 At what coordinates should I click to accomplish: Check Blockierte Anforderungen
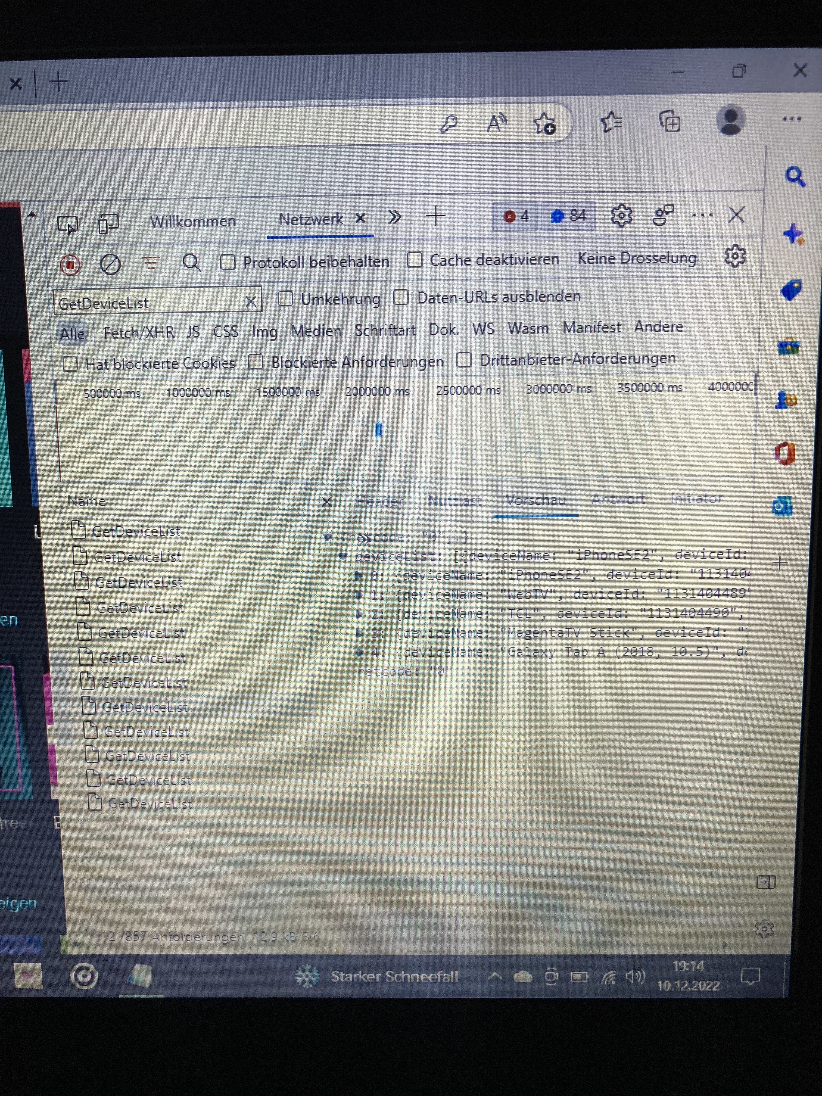tap(256, 362)
